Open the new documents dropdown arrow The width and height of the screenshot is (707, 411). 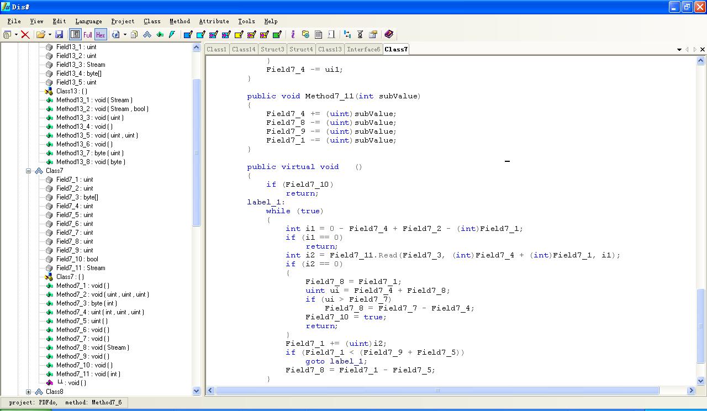(x=16, y=35)
